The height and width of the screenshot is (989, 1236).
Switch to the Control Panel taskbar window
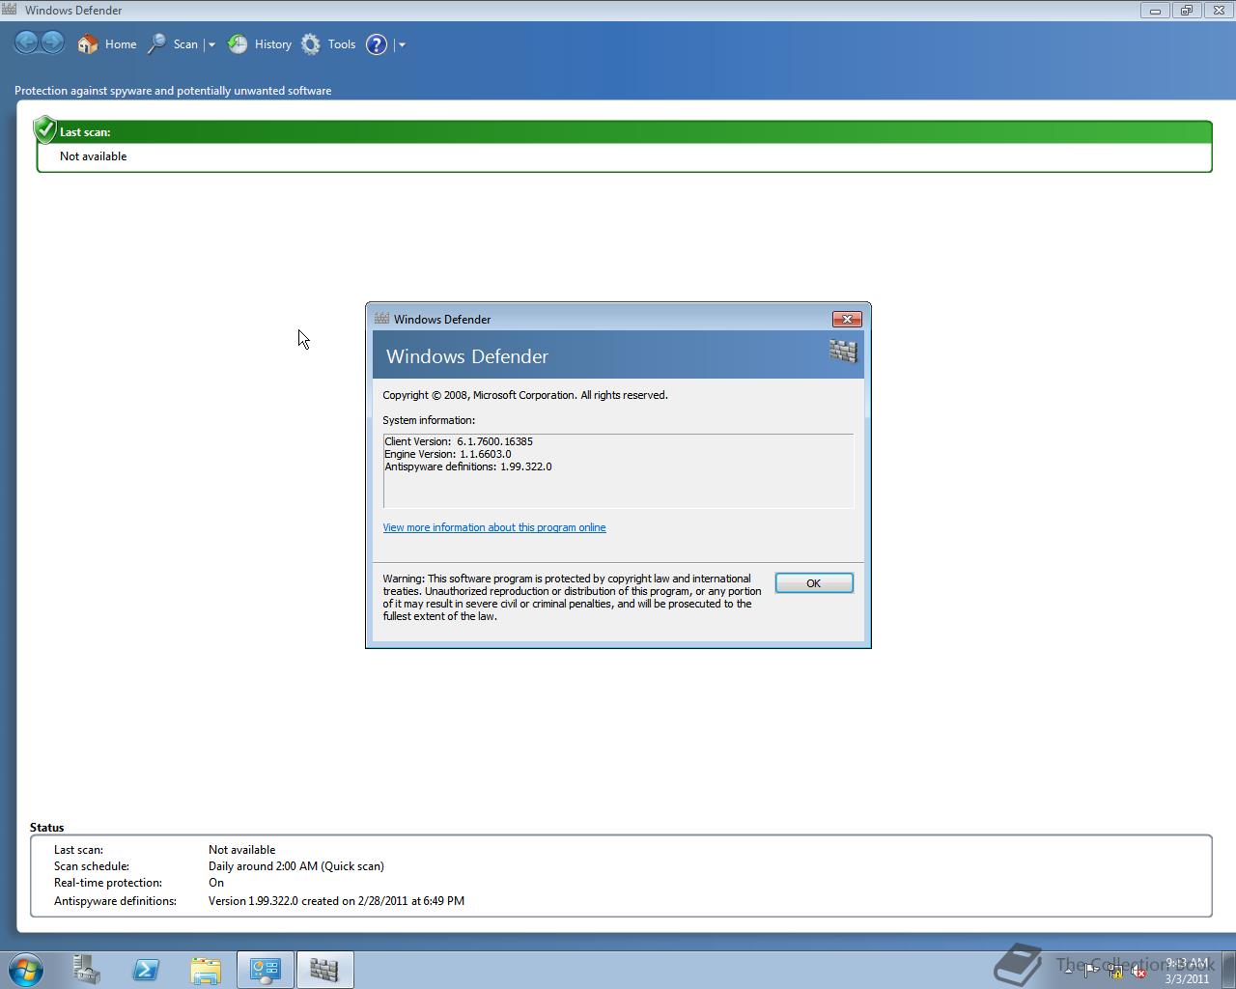266,970
